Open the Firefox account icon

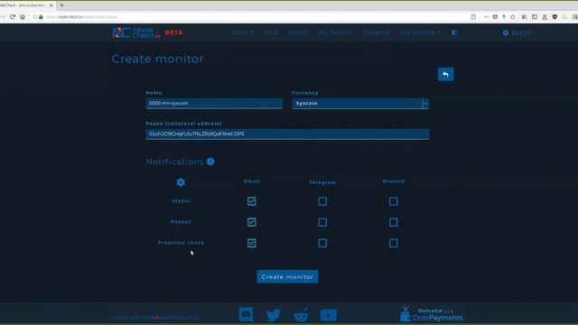tap(545, 17)
